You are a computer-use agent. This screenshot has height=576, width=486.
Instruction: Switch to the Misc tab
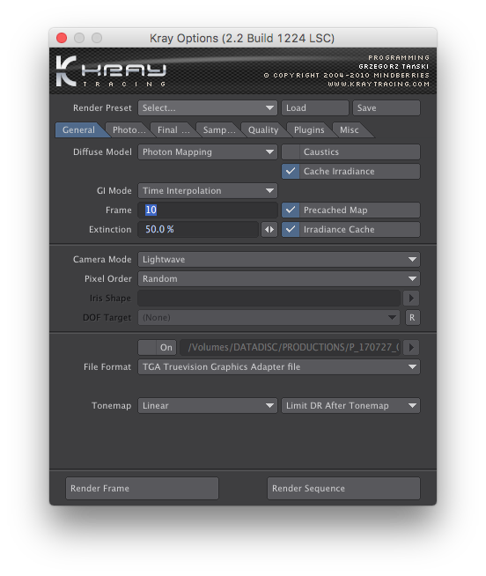[x=350, y=130]
